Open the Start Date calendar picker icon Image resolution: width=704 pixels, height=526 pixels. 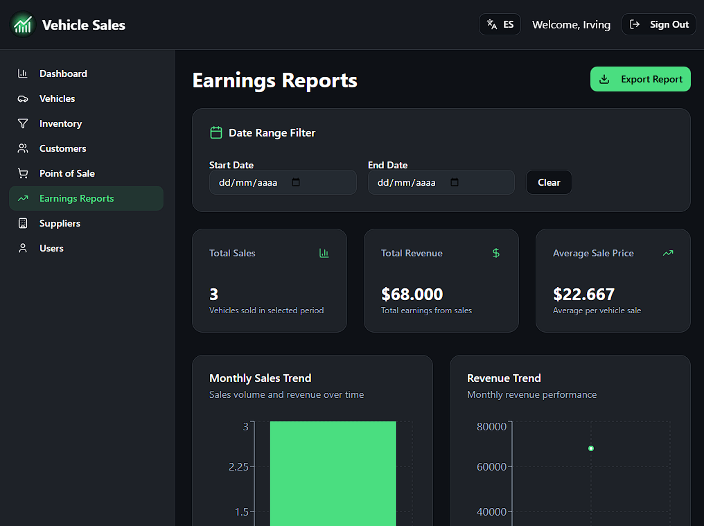(x=296, y=182)
